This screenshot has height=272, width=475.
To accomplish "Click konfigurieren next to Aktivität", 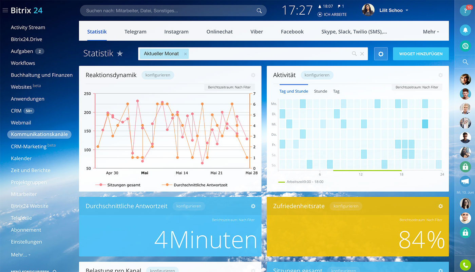I will click(x=317, y=75).
